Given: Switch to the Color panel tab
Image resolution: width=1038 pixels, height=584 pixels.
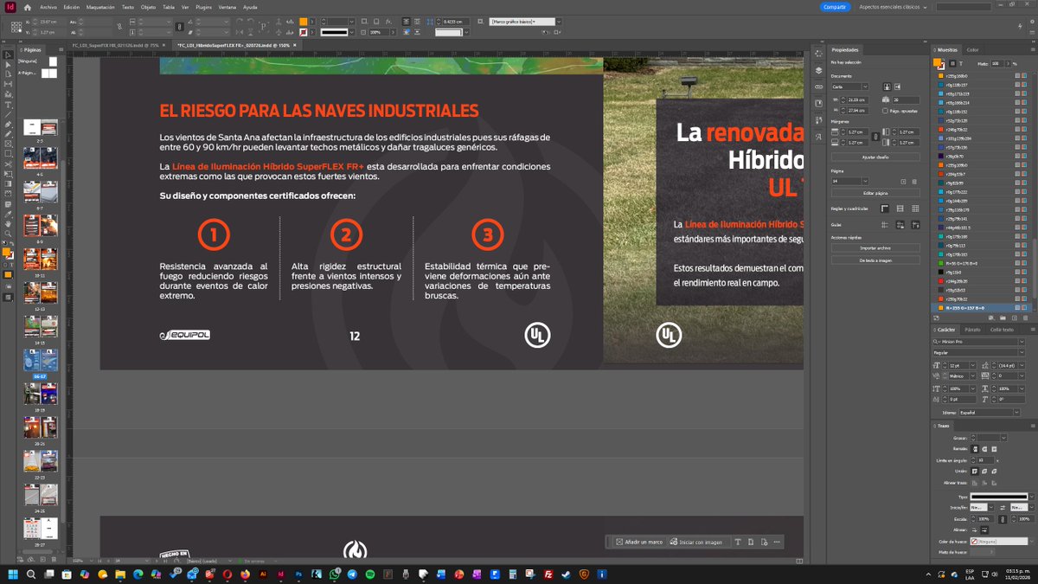Looking at the screenshot, I should coord(973,50).
